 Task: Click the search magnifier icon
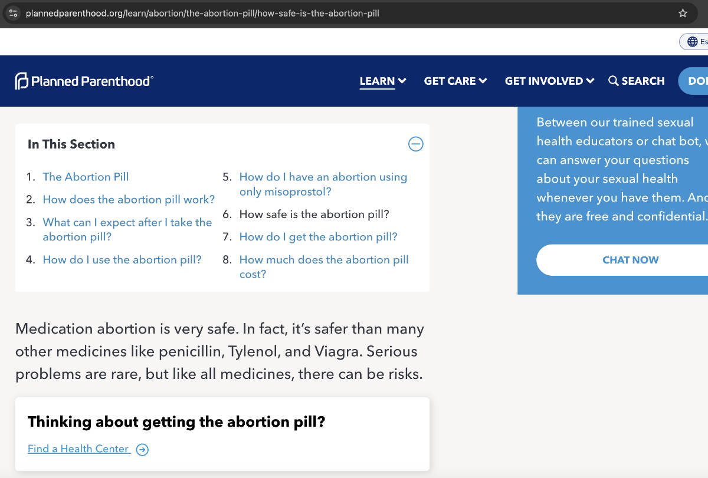(614, 81)
